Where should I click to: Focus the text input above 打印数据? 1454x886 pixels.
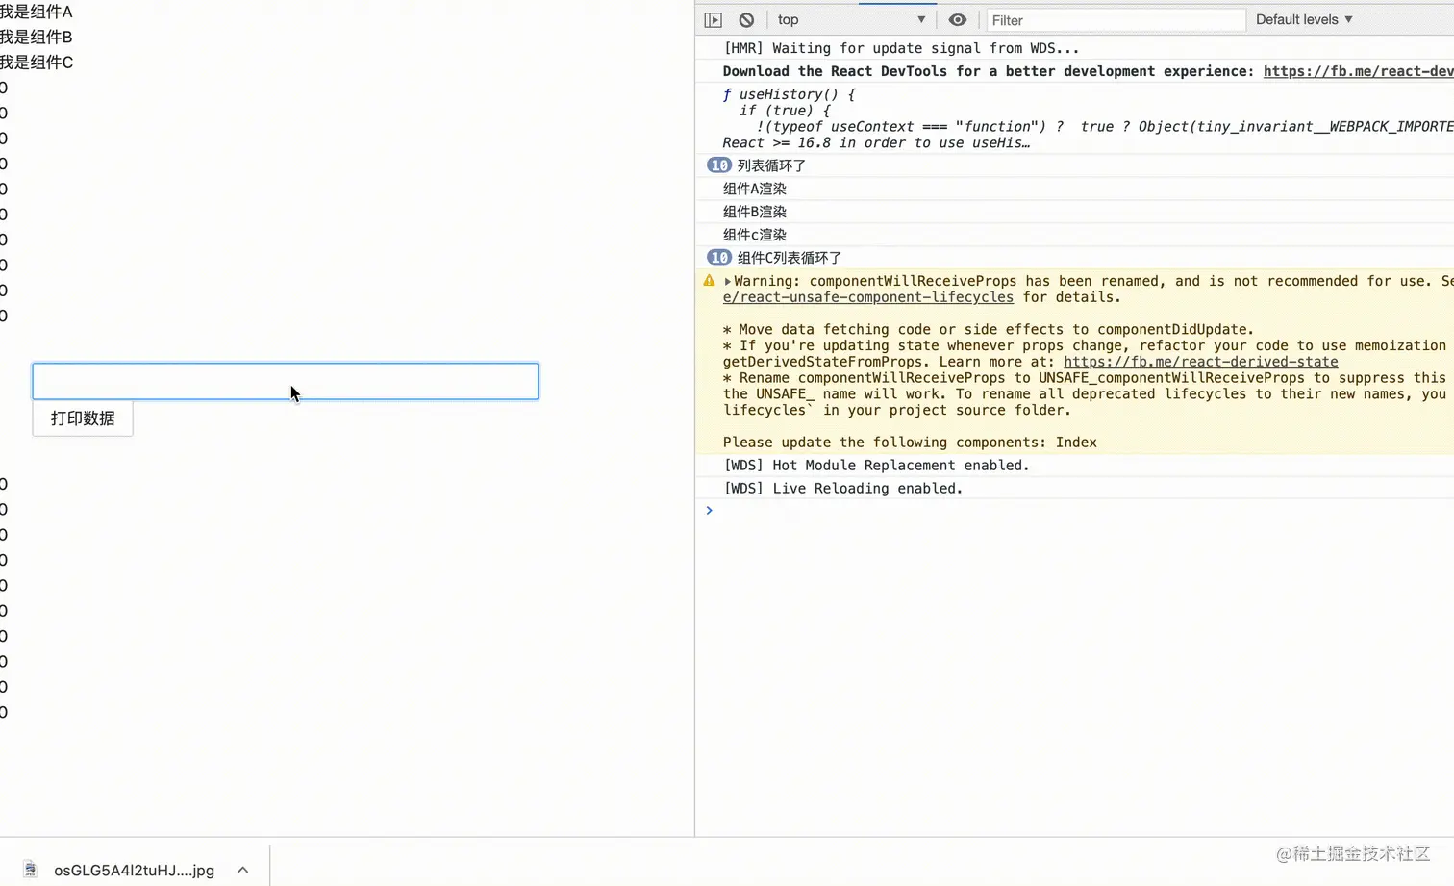[x=286, y=381]
